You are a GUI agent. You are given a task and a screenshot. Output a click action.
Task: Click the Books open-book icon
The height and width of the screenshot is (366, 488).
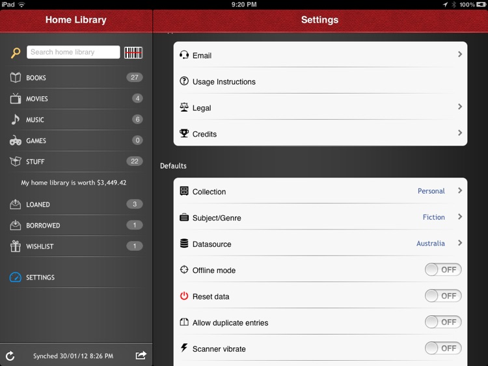[x=15, y=77]
